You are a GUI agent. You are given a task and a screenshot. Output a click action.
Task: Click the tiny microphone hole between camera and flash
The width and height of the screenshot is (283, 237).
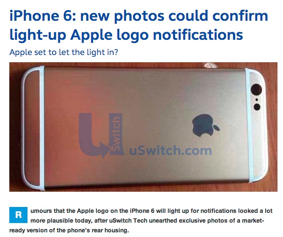pyautogui.click(x=256, y=99)
